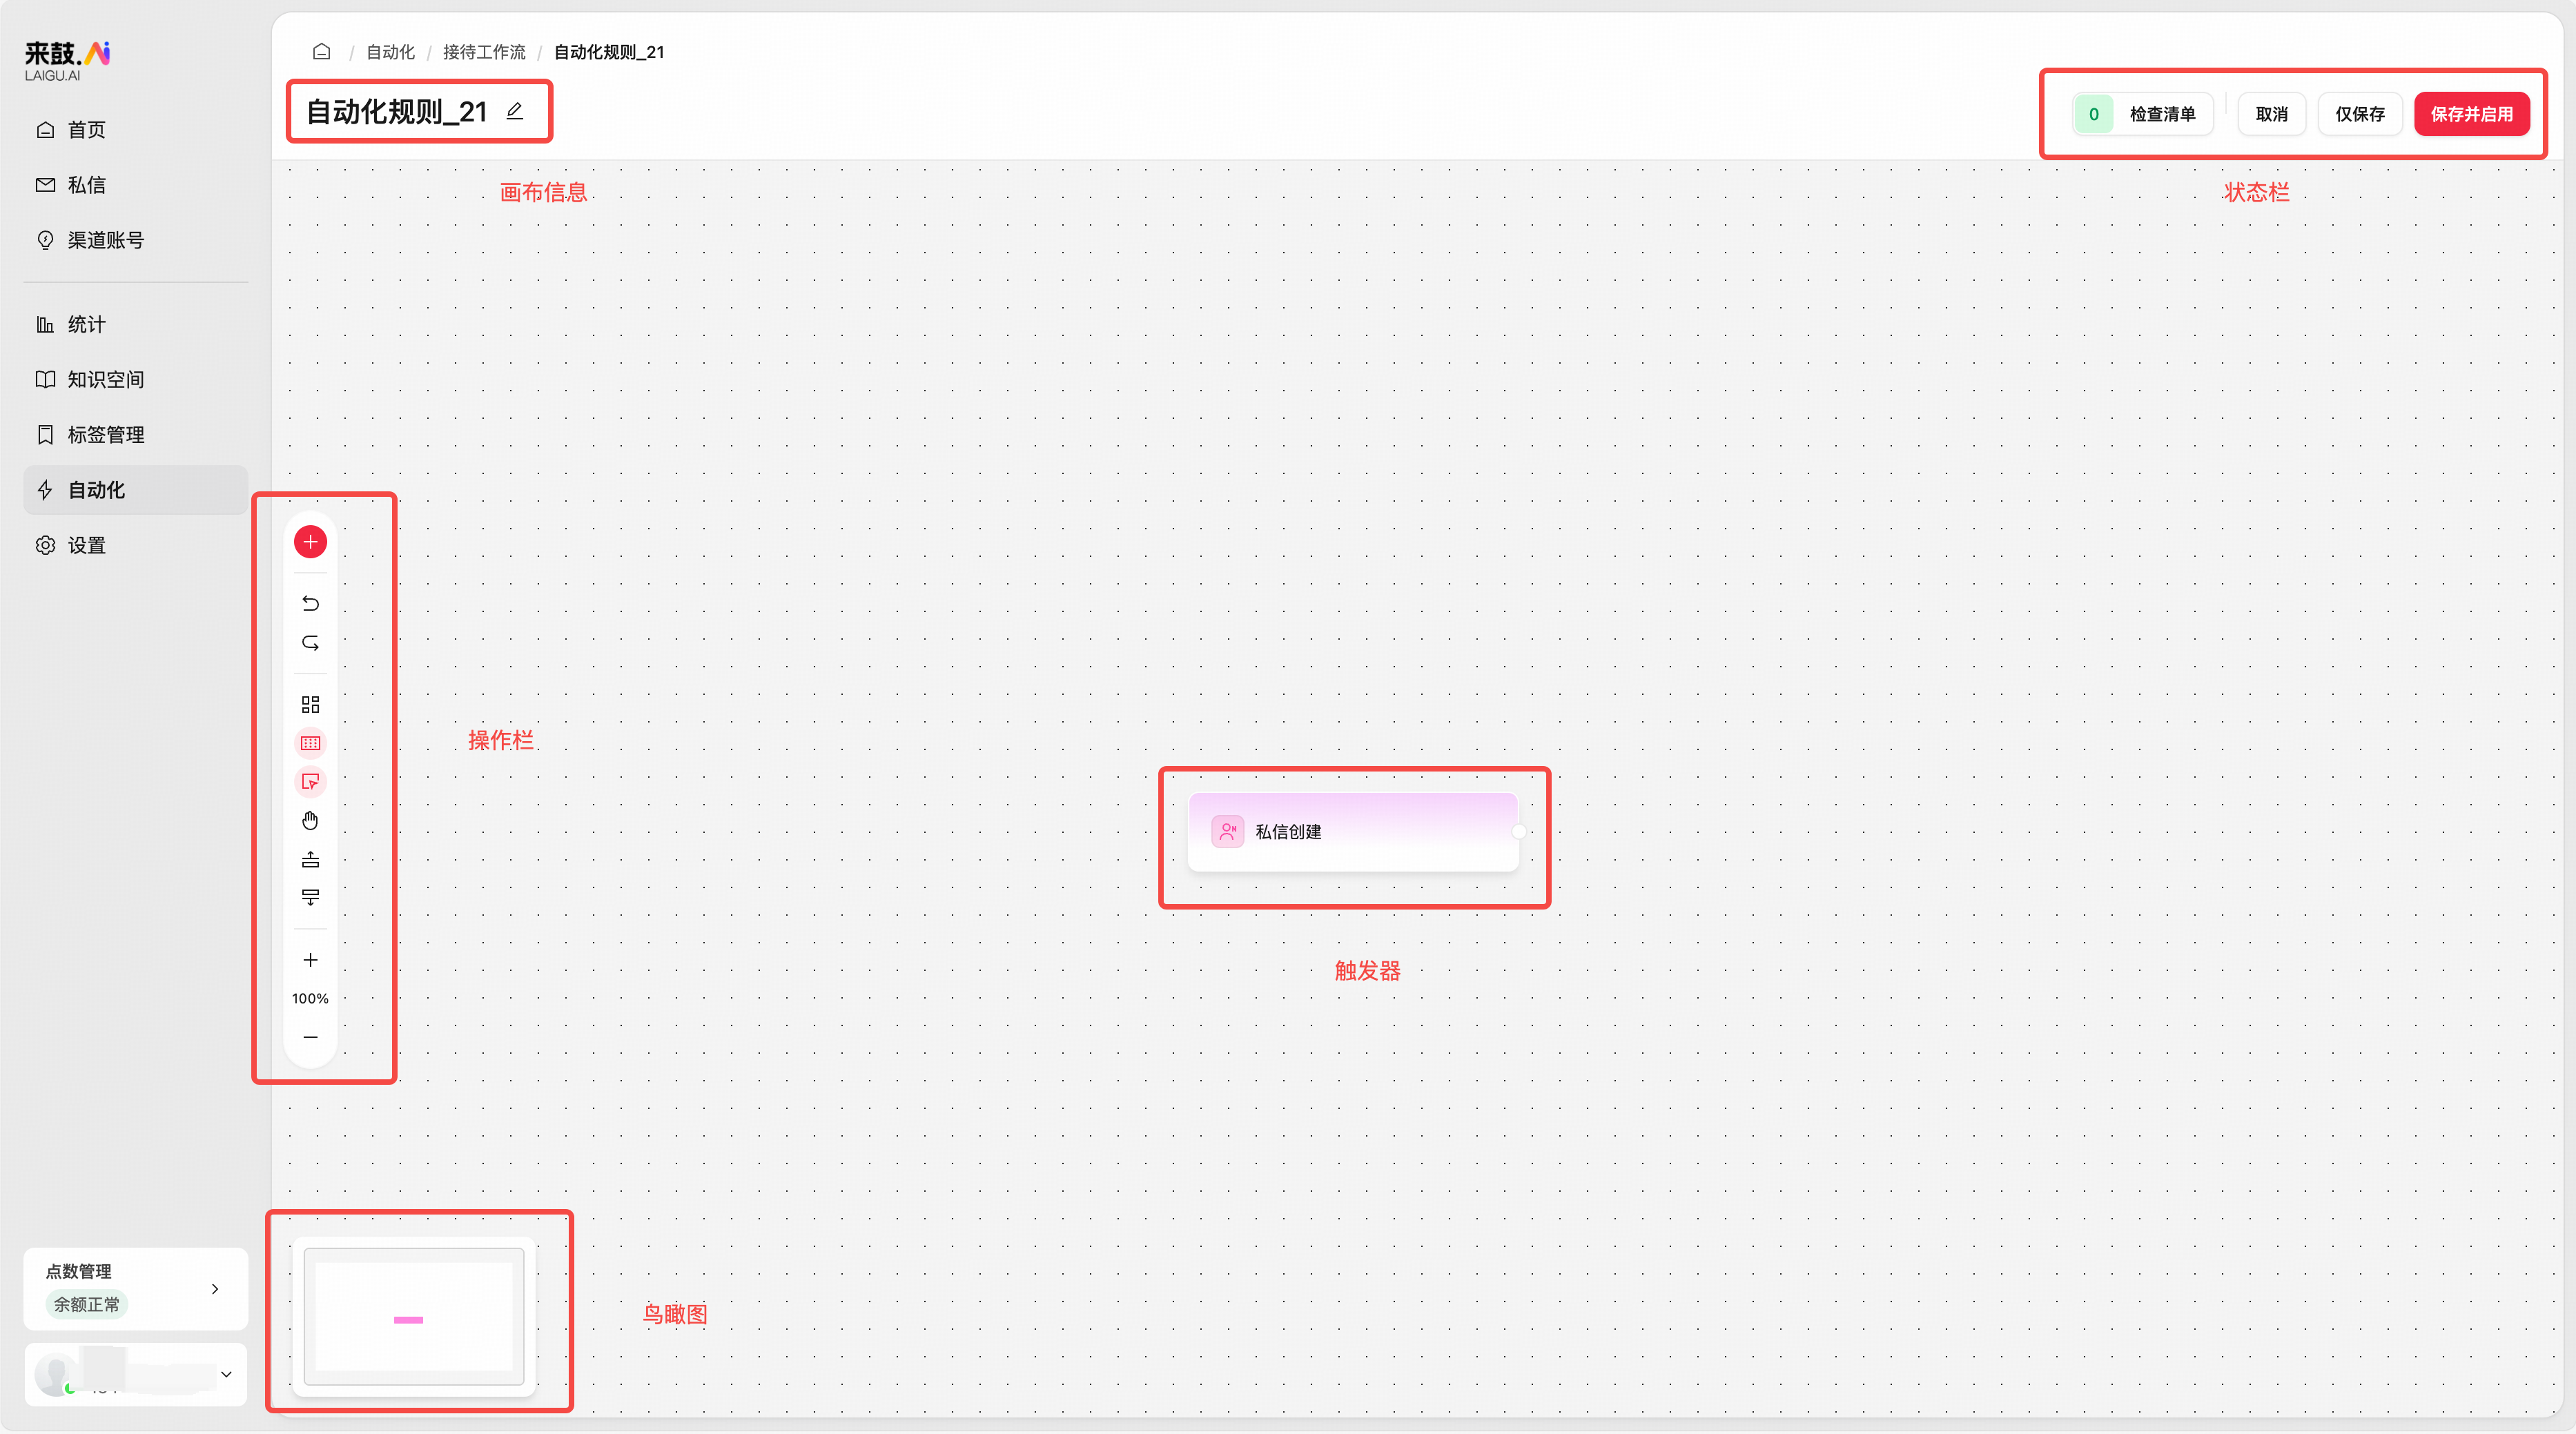Click the collapse nodes upward icon
Viewport: 2576px width, 1434px height.
tap(310, 859)
